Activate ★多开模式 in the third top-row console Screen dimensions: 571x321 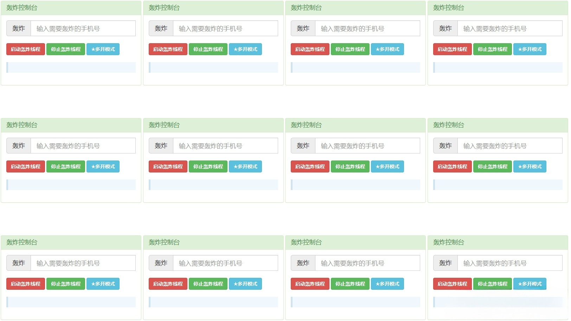[387, 49]
